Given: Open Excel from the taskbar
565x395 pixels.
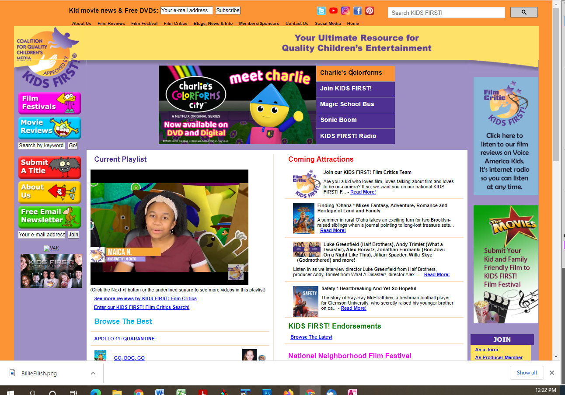Looking at the screenshot, I should 181,392.
